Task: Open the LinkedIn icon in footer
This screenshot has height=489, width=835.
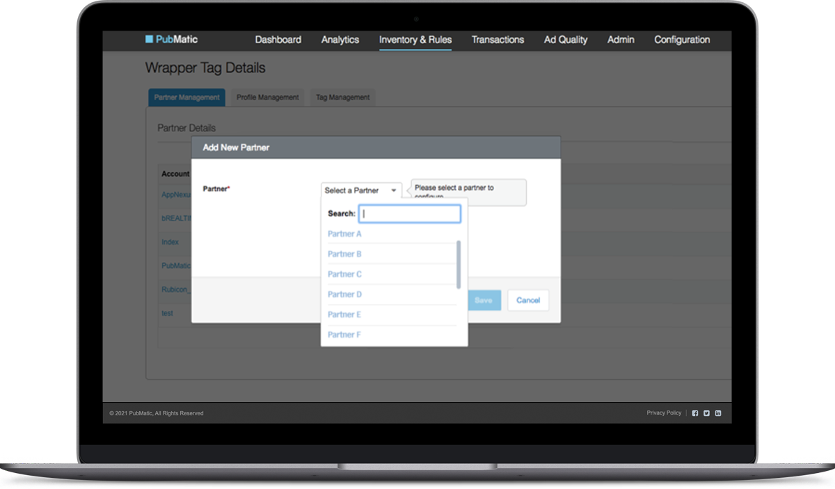Action: point(718,413)
